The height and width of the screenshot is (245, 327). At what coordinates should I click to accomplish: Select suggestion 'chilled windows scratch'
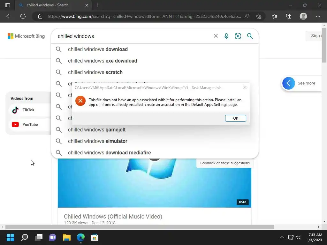[x=155, y=72]
